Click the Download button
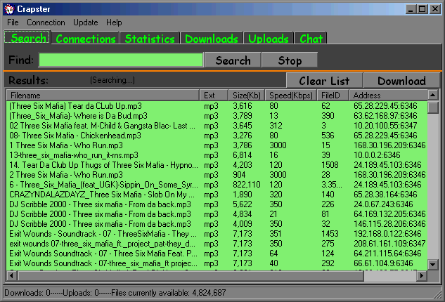 click(x=401, y=81)
